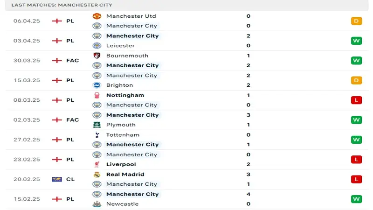Open the Leicester team link
The image size is (373, 210).
tap(120, 45)
